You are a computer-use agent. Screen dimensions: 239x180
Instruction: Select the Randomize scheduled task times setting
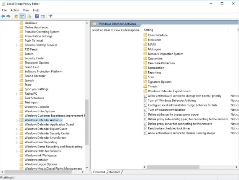[x=169, y=128]
